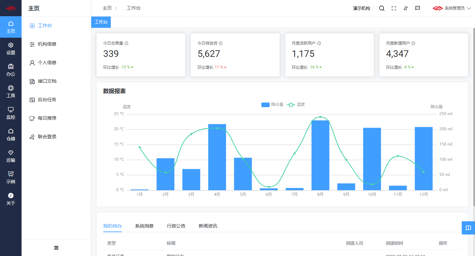This screenshot has height=256, width=475.
Task: Click the 11月 temperature data point
Action: (398, 156)
